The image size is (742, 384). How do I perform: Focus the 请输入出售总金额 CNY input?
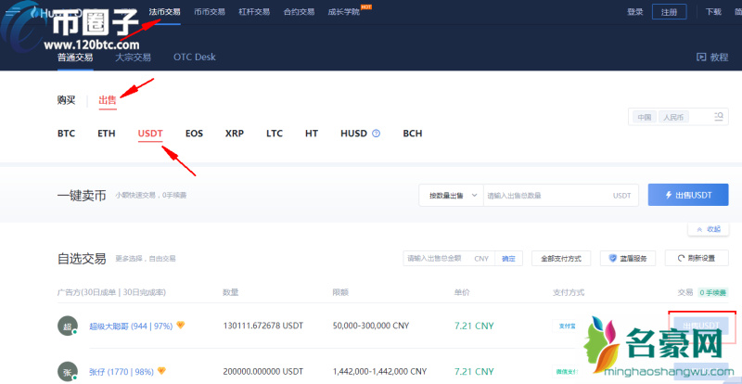(449, 259)
